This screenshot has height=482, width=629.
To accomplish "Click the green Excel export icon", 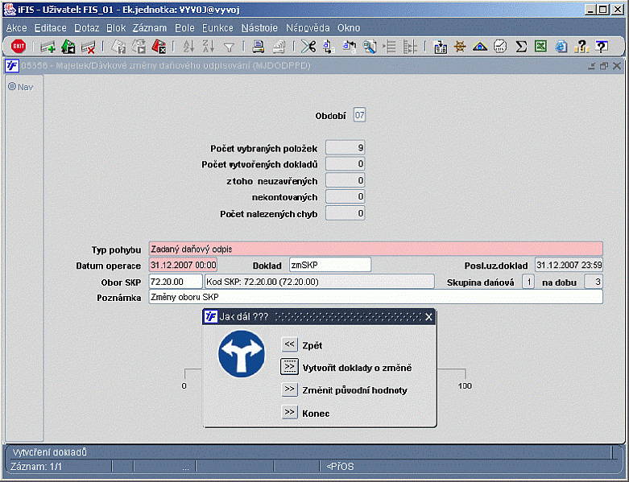I will click(540, 47).
